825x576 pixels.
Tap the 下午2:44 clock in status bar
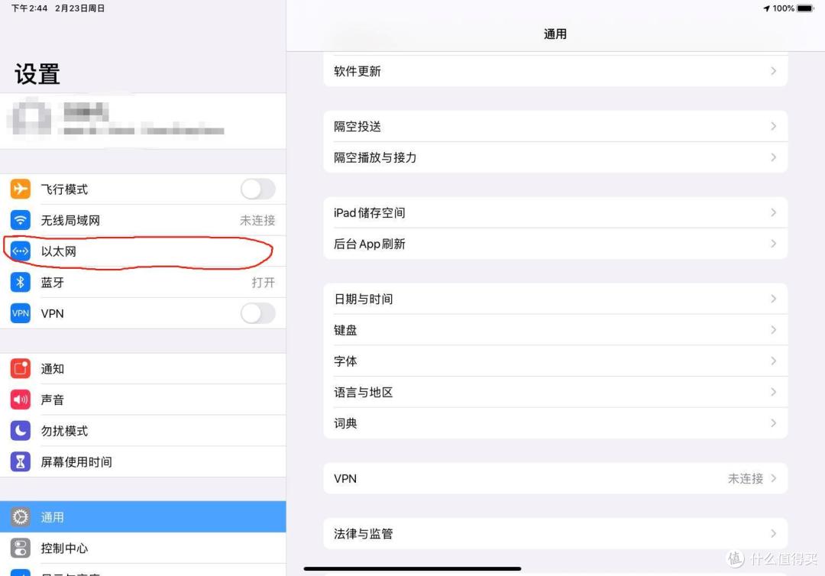(x=30, y=8)
